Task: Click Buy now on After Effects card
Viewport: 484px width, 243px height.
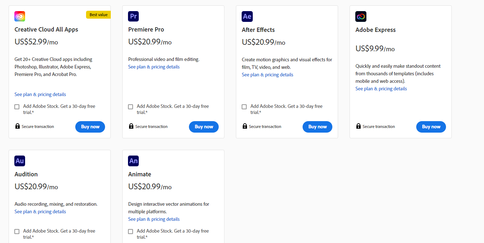Action: coord(317,127)
